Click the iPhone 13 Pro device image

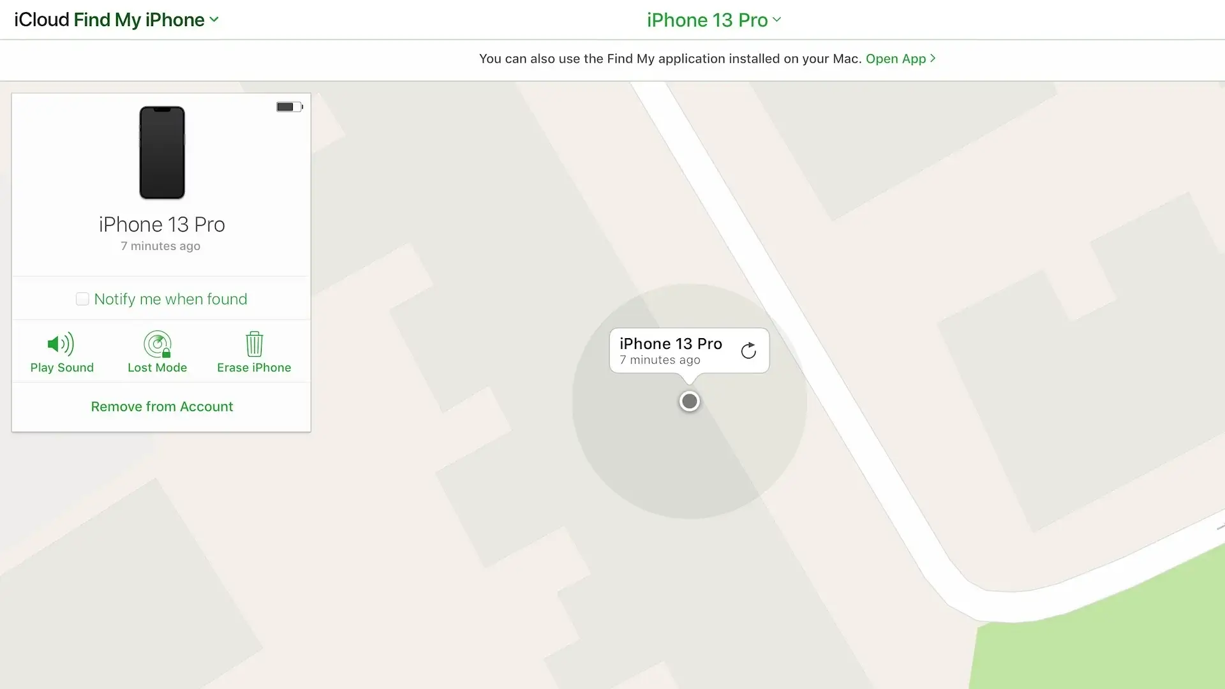(161, 151)
